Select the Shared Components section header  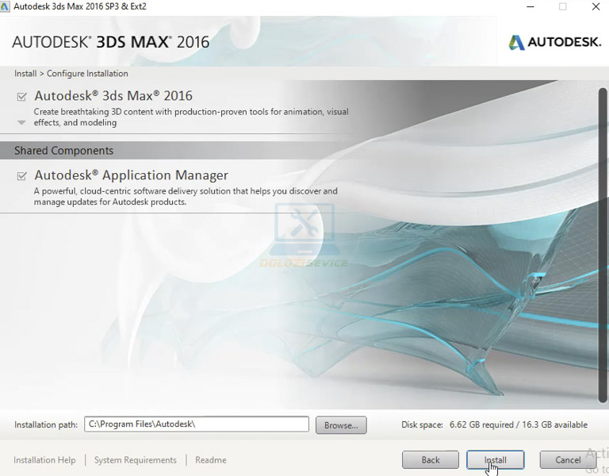63,151
